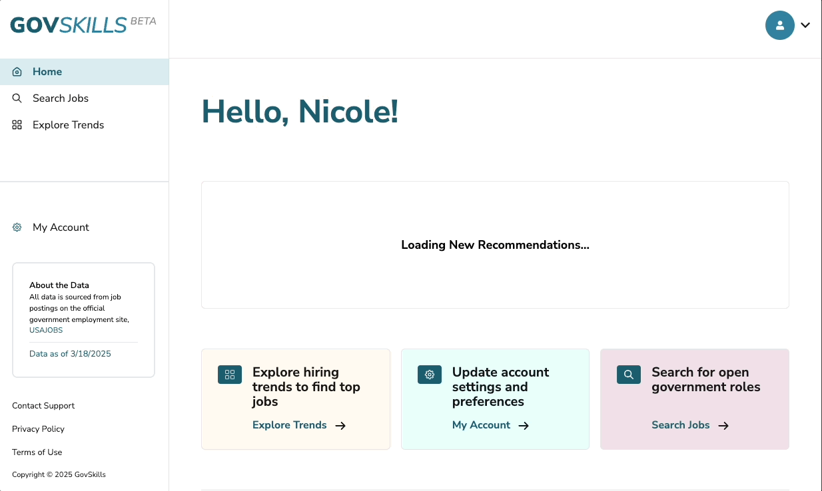Click the My Account gear icon in sidebar

(x=17, y=228)
